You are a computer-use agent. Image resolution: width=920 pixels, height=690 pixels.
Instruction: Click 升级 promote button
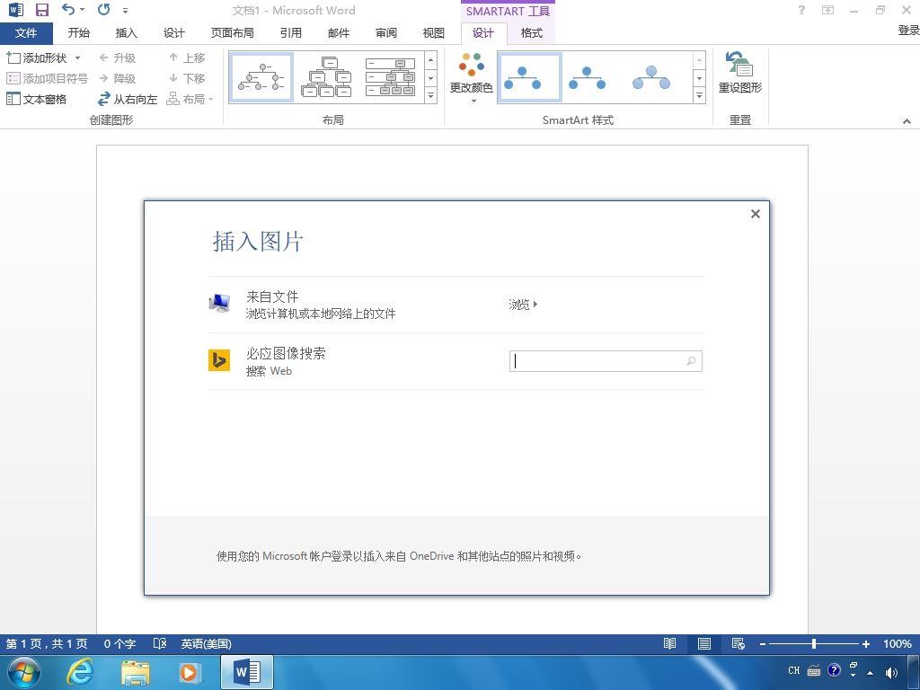118,58
